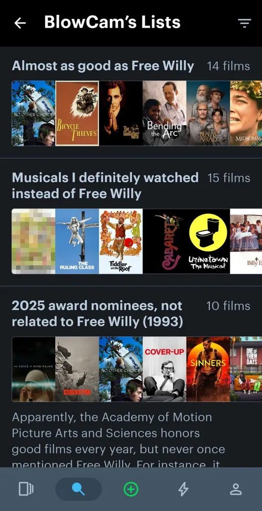Select the Godfather Part III poster

click(121, 113)
